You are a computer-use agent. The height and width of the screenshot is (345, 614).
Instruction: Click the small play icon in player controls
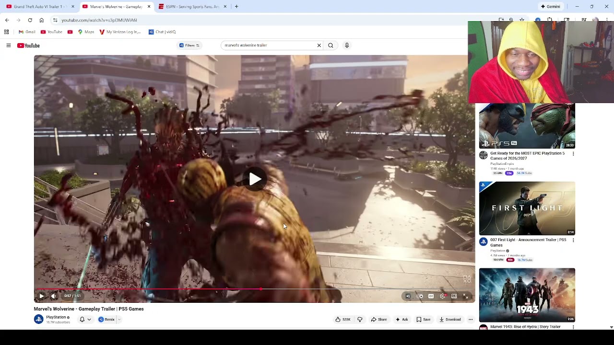coord(41,296)
